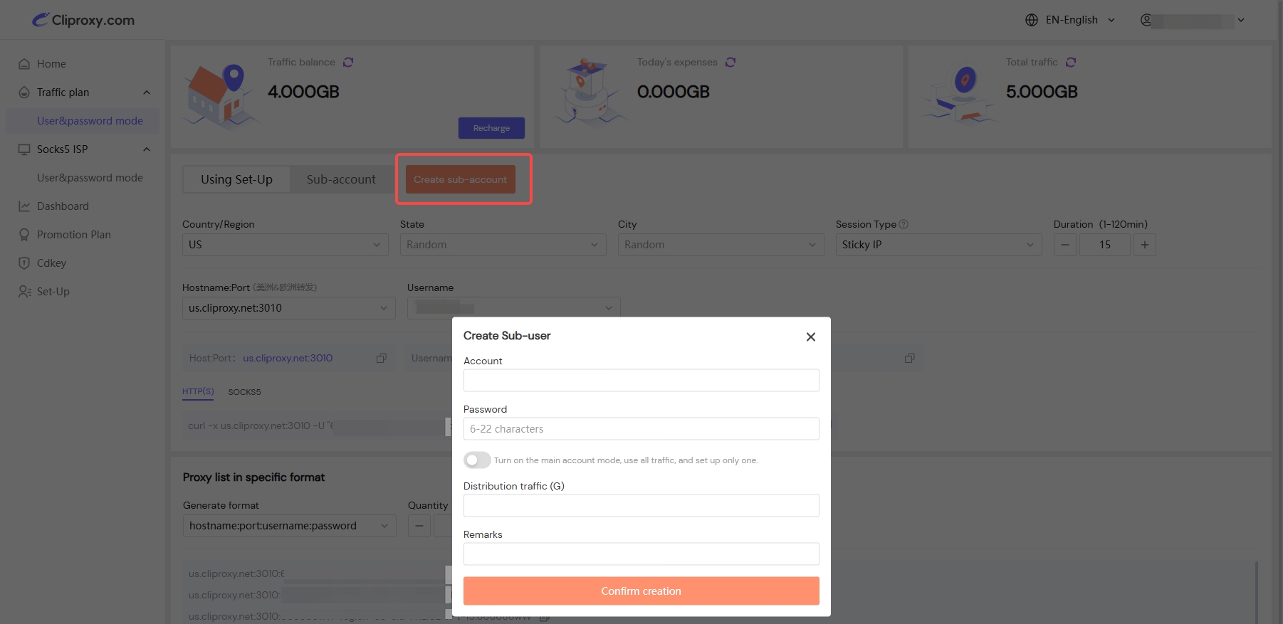The height and width of the screenshot is (624, 1283).
Task: Click the globe language icon
Action: [x=1032, y=20]
